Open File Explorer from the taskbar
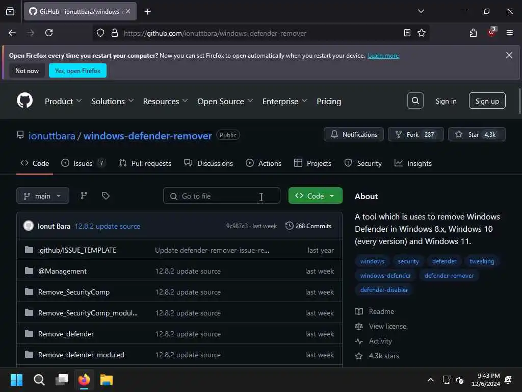This screenshot has height=392, width=522. 107,380
